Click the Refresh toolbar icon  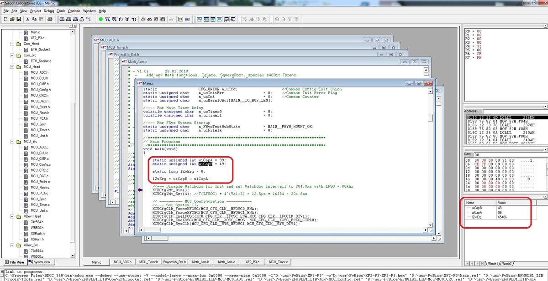click(x=181, y=19)
